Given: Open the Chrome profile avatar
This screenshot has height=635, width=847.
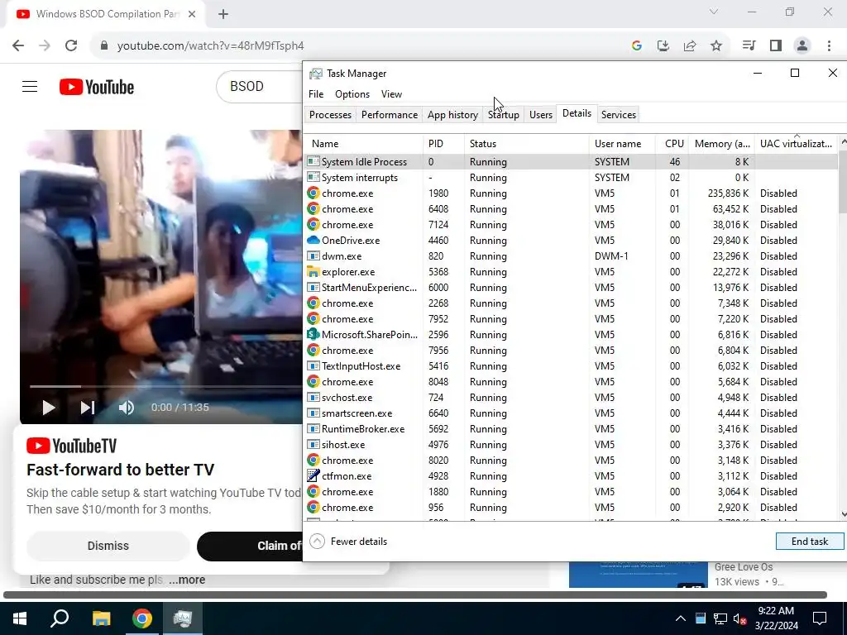Looking at the screenshot, I should [802, 45].
